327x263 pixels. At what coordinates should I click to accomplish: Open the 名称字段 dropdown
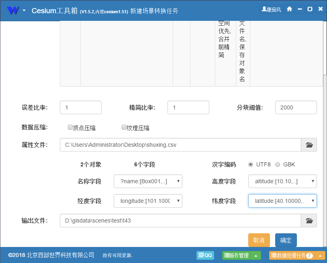pyautogui.click(x=148, y=181)
